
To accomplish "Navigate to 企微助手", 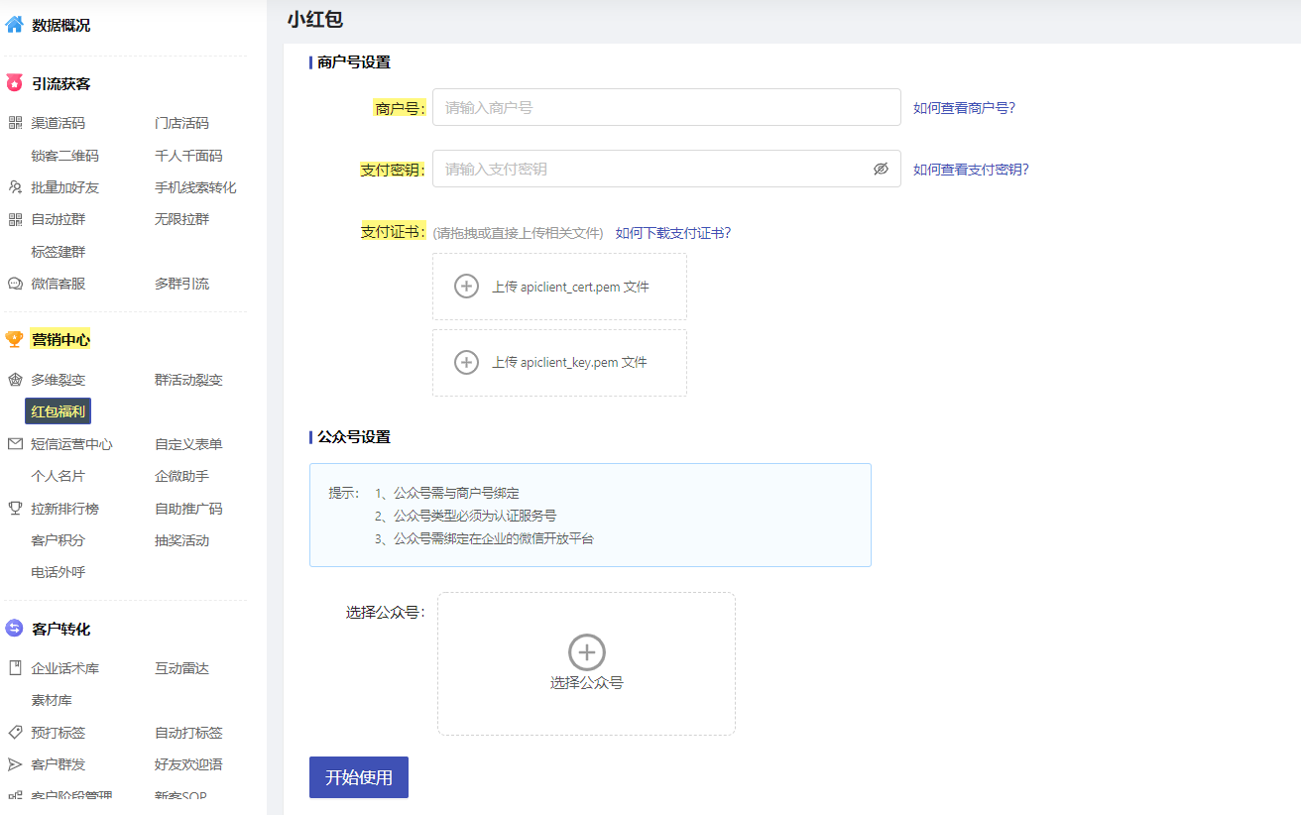I will (181, 476).
